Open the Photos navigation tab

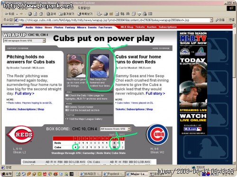coord(59,27)
